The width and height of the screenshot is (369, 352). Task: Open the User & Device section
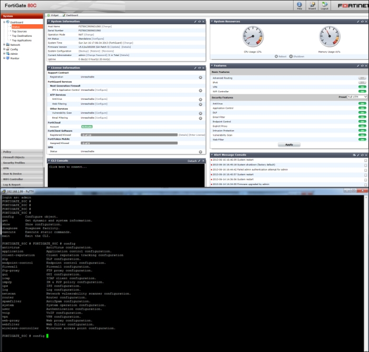[x=22, y=174]
